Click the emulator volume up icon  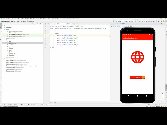113,26
